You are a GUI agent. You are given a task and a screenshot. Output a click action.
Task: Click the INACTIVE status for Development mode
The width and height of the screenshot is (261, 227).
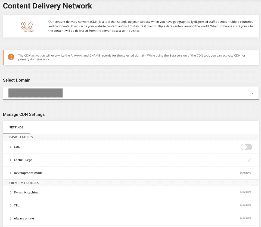pyautogui.click(x=246, y=173)
